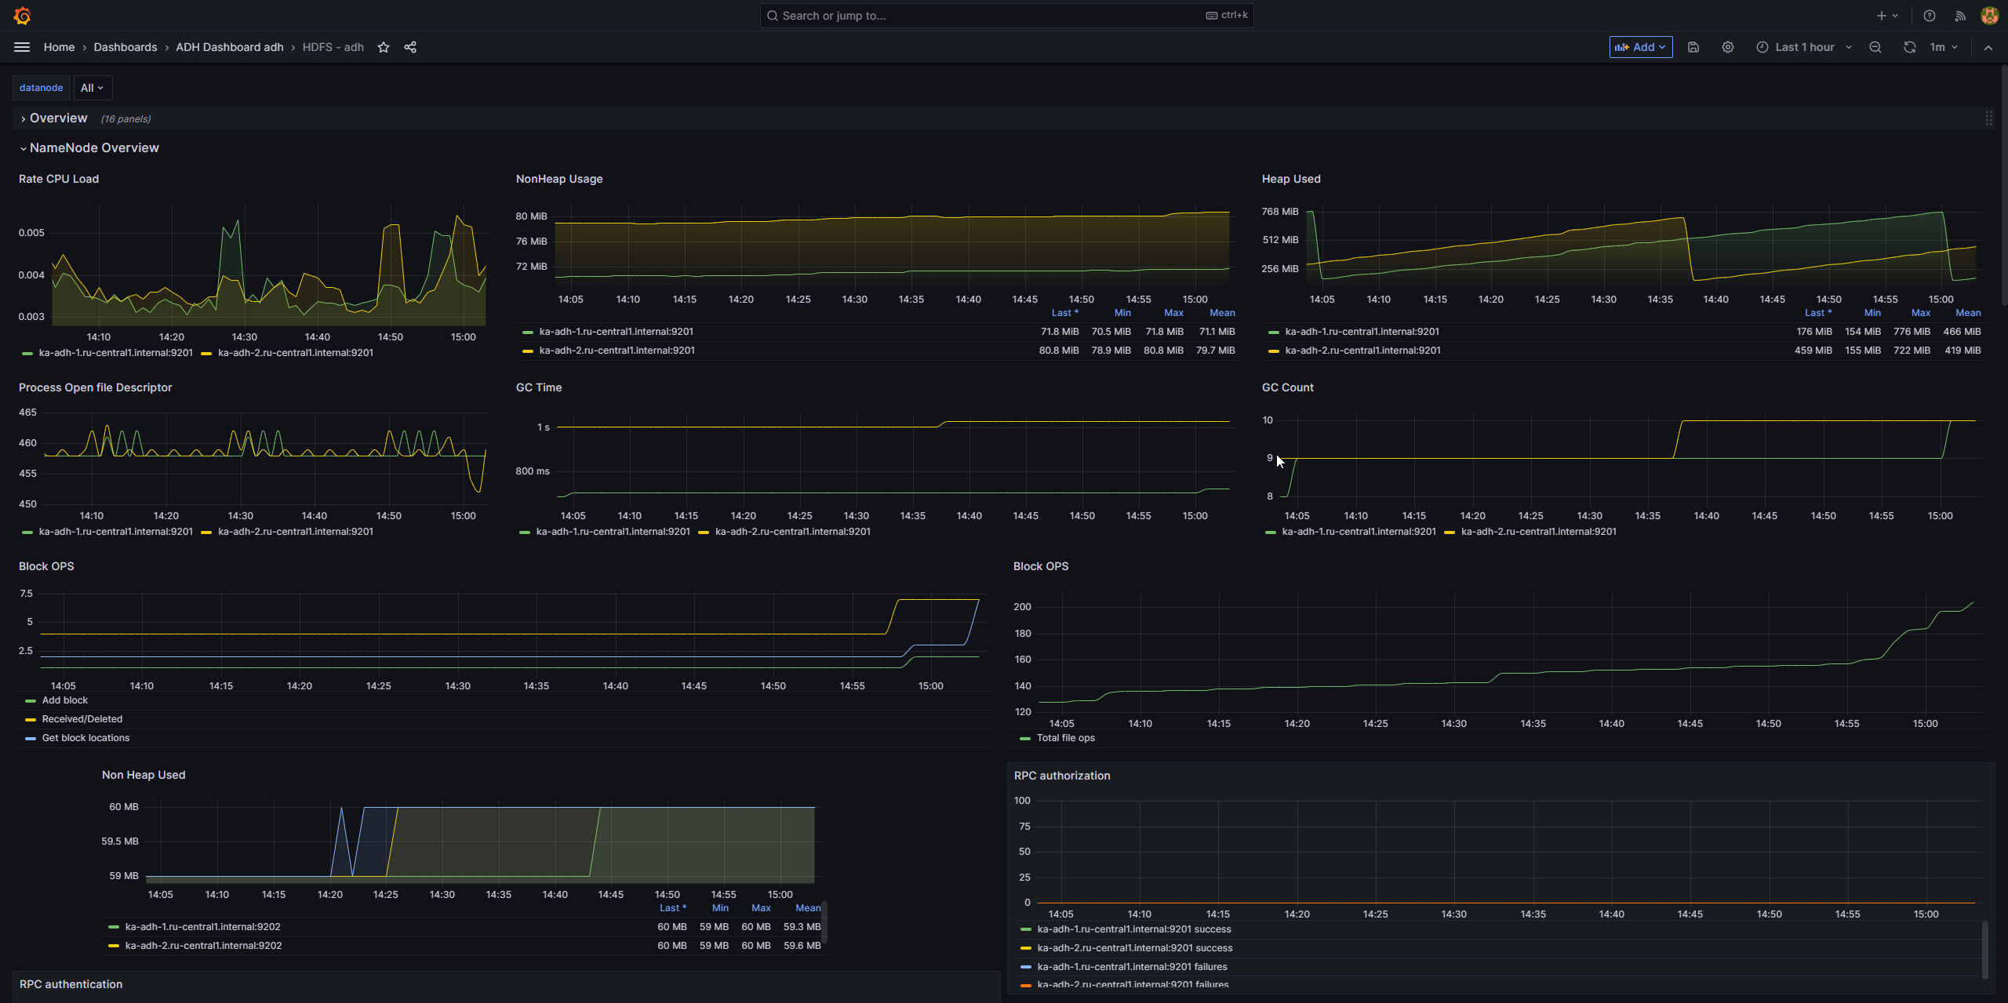
Task: Open the plus create-new menu
Action: click(x=1884, y=15)
